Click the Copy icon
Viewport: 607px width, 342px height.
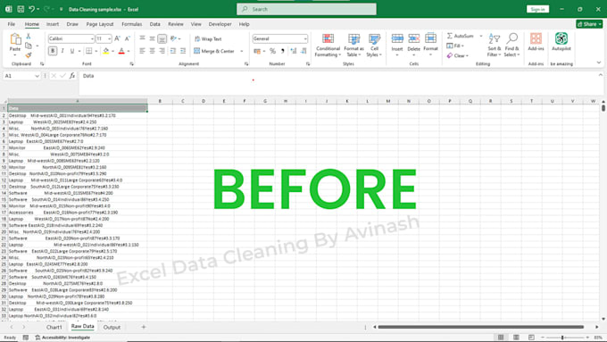[29, 46]
